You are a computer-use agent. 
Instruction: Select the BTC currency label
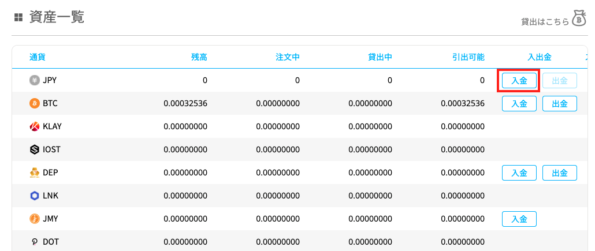coord(50,103)
